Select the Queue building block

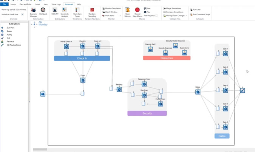[9, 31]
